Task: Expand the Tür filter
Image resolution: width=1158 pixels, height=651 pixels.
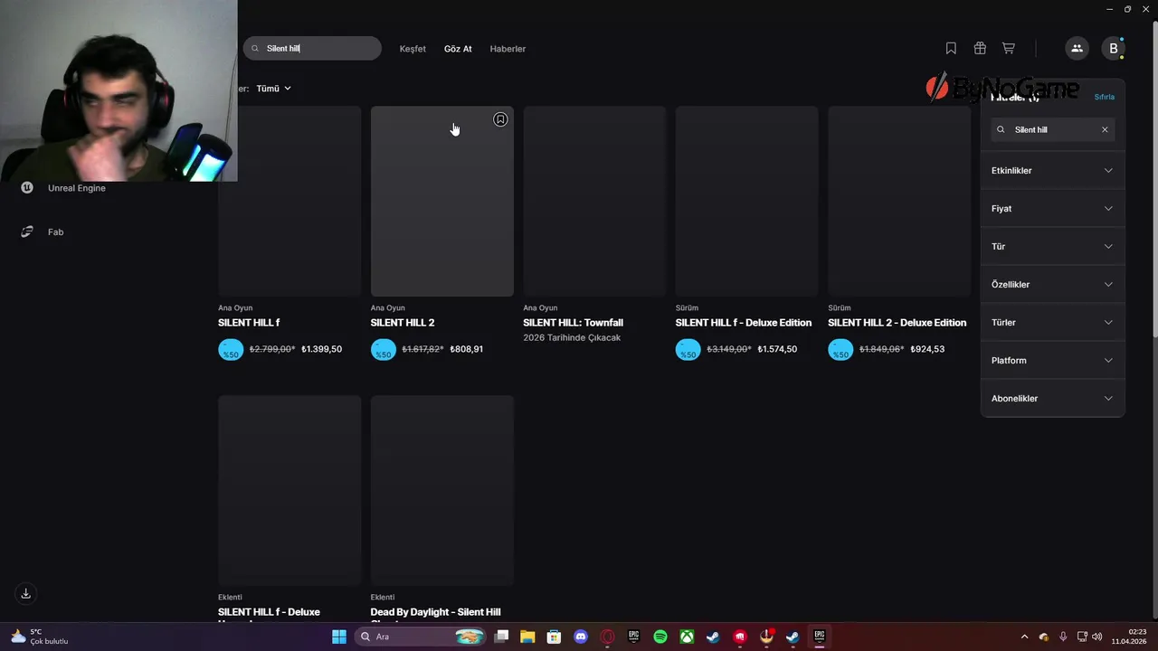Action: (1053, 247)
